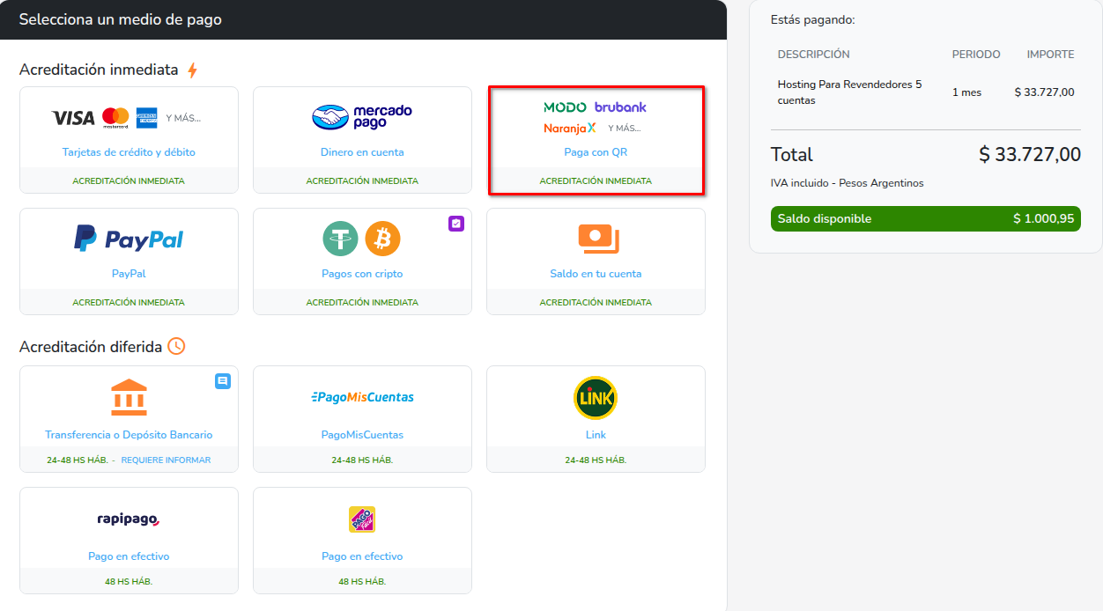Select the Link text label

tap(596, 435)
